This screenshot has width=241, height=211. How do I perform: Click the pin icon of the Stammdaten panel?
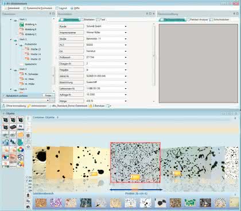coord(147,14)
